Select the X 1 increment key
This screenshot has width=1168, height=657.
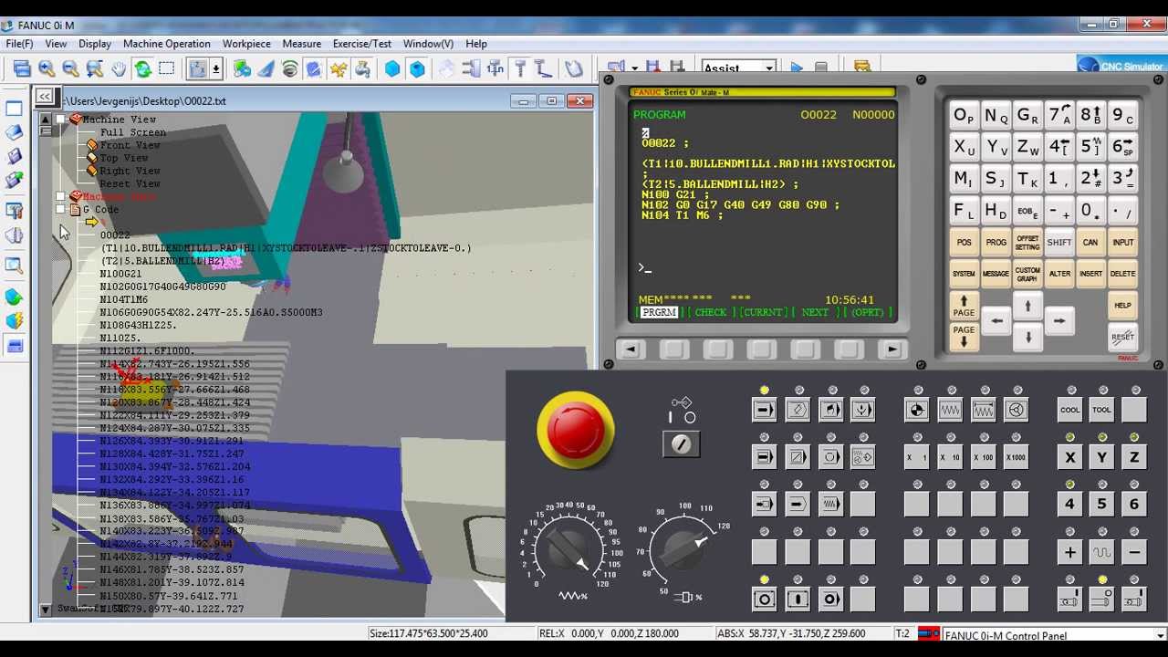pos(916,457)
